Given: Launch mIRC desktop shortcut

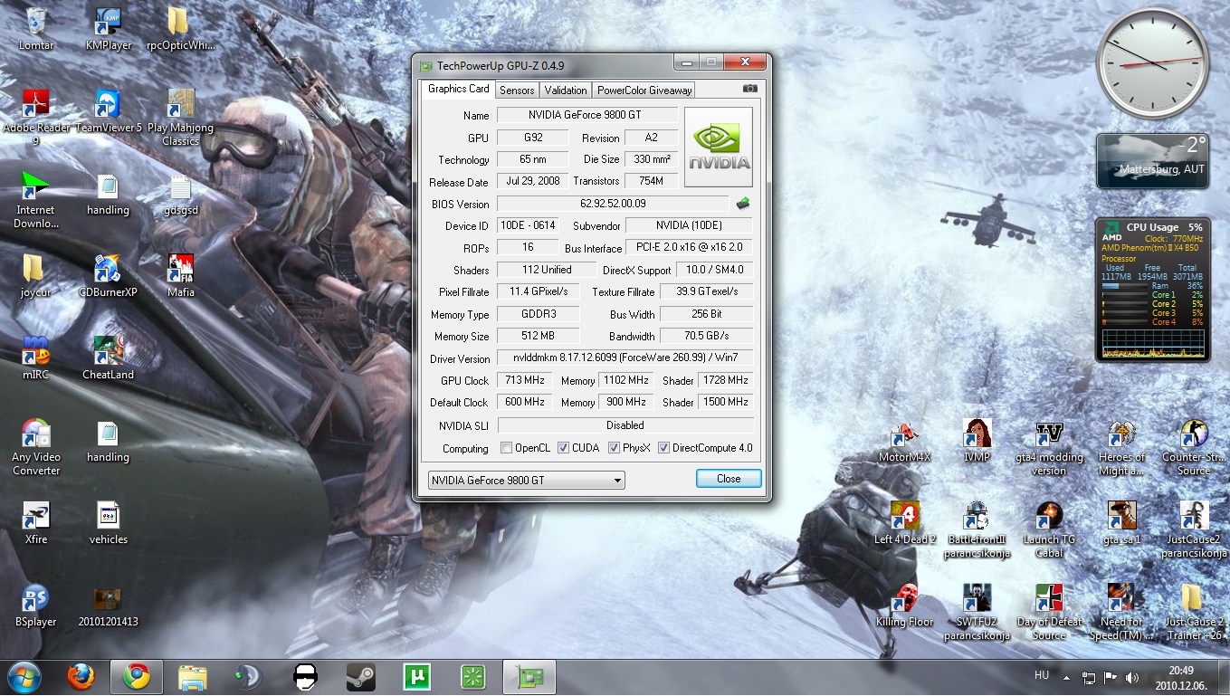Looking at the screenshot, I should pos(36,358).
